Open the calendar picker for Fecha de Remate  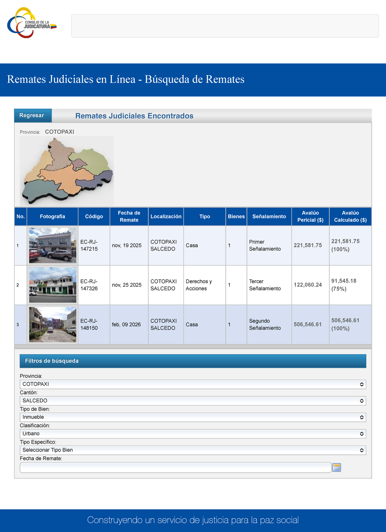coord(336,467)
